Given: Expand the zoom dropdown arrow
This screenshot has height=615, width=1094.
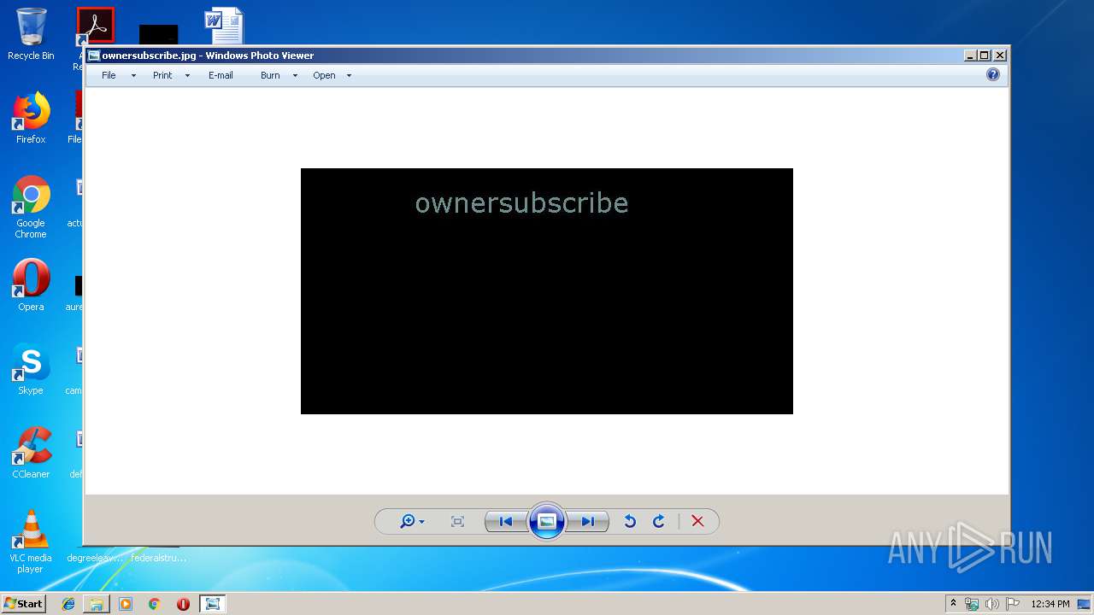Looking at the screenshot, I should click(421, 522).
